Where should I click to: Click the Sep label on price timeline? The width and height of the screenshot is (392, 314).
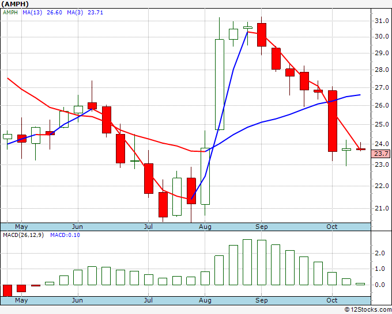tap(262, 227)
